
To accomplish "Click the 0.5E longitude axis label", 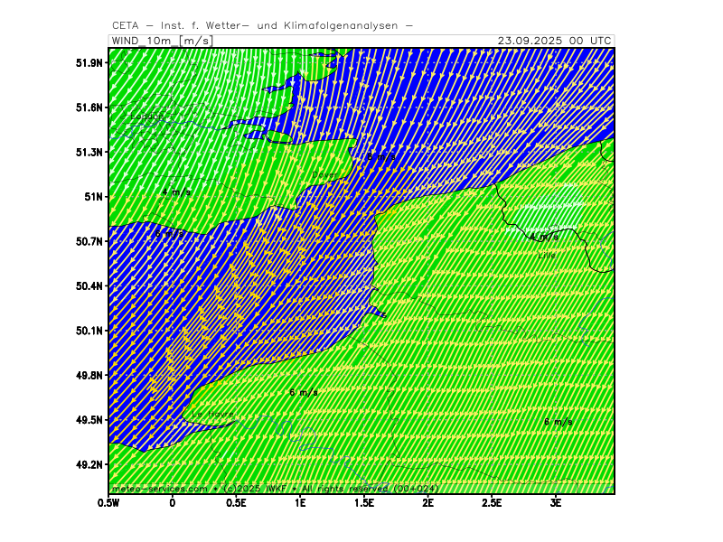I will [x=236, y=503].
